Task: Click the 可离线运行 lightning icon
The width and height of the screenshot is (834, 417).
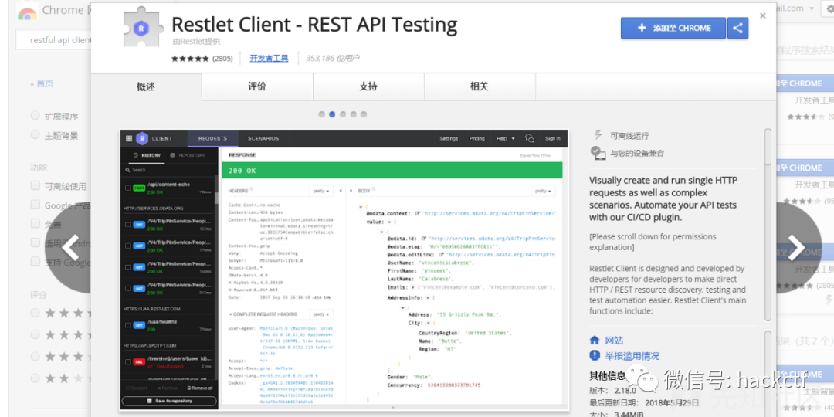Action: 598,135
